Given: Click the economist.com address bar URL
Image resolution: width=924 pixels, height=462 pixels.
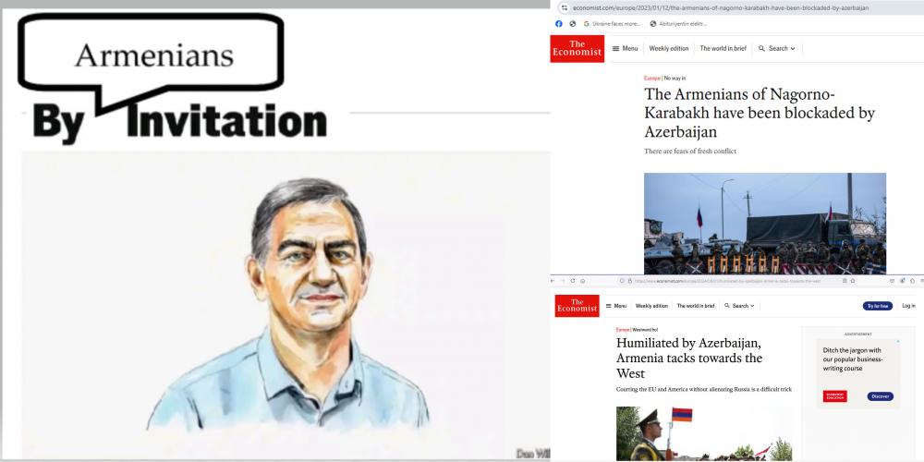Looking at the screenshot, I should 721,7.
